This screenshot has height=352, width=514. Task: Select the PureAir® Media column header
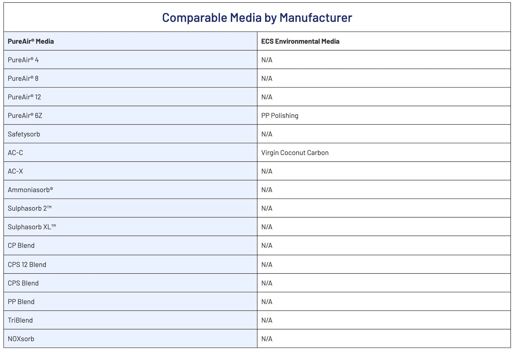31,41
